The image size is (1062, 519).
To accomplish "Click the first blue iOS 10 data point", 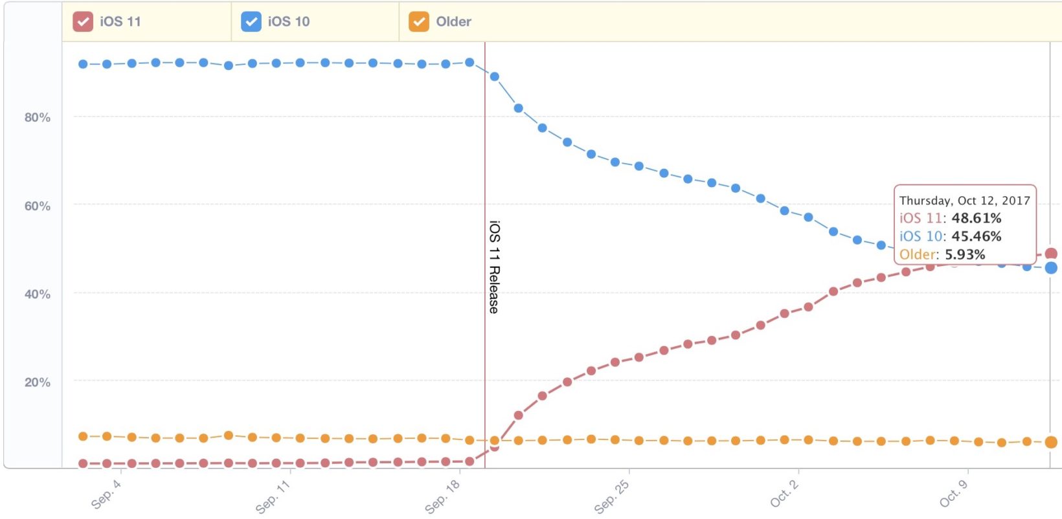I will [x=83, y=64].
